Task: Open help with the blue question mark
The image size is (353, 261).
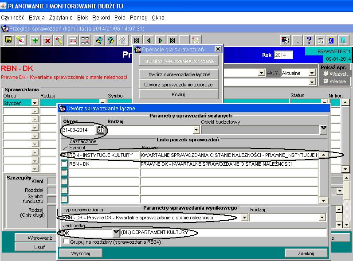Action: tap(309, 40)
